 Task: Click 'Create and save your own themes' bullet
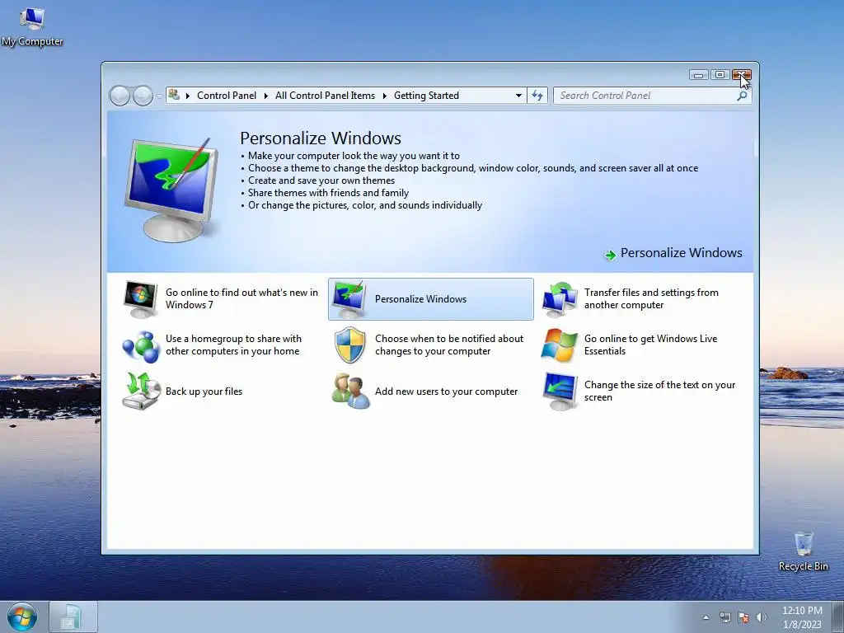point(321,181)
